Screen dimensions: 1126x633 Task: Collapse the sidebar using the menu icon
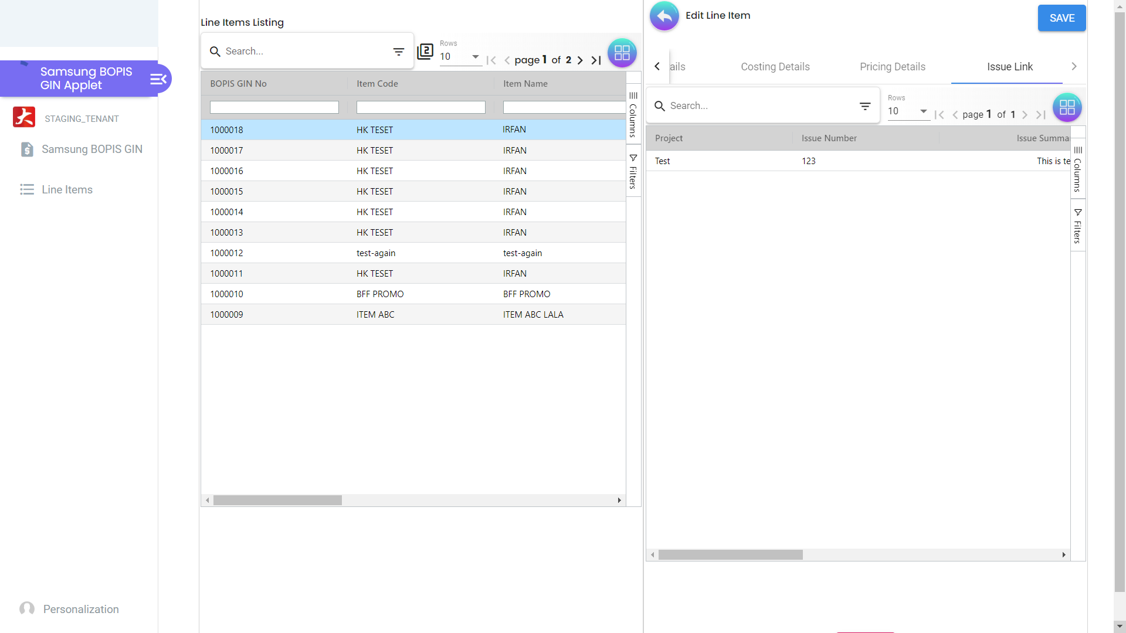[158, 79]
